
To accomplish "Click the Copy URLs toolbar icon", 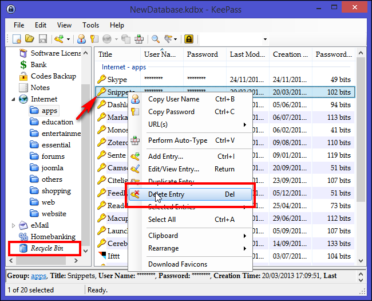I will (x=126, y=39).
